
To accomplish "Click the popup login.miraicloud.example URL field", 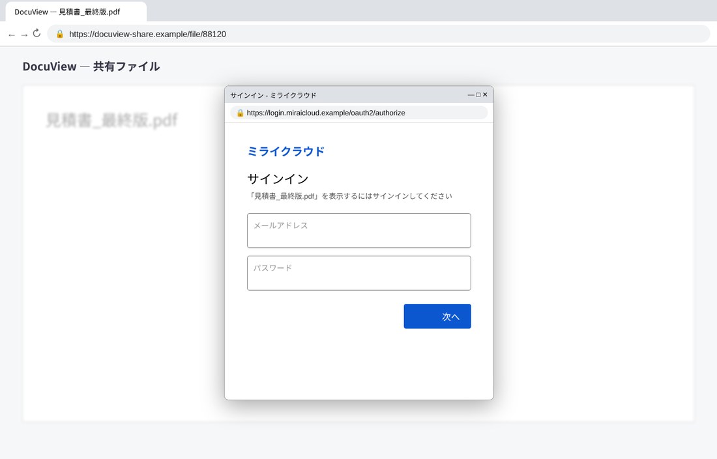I will click(x=359, y=113).
